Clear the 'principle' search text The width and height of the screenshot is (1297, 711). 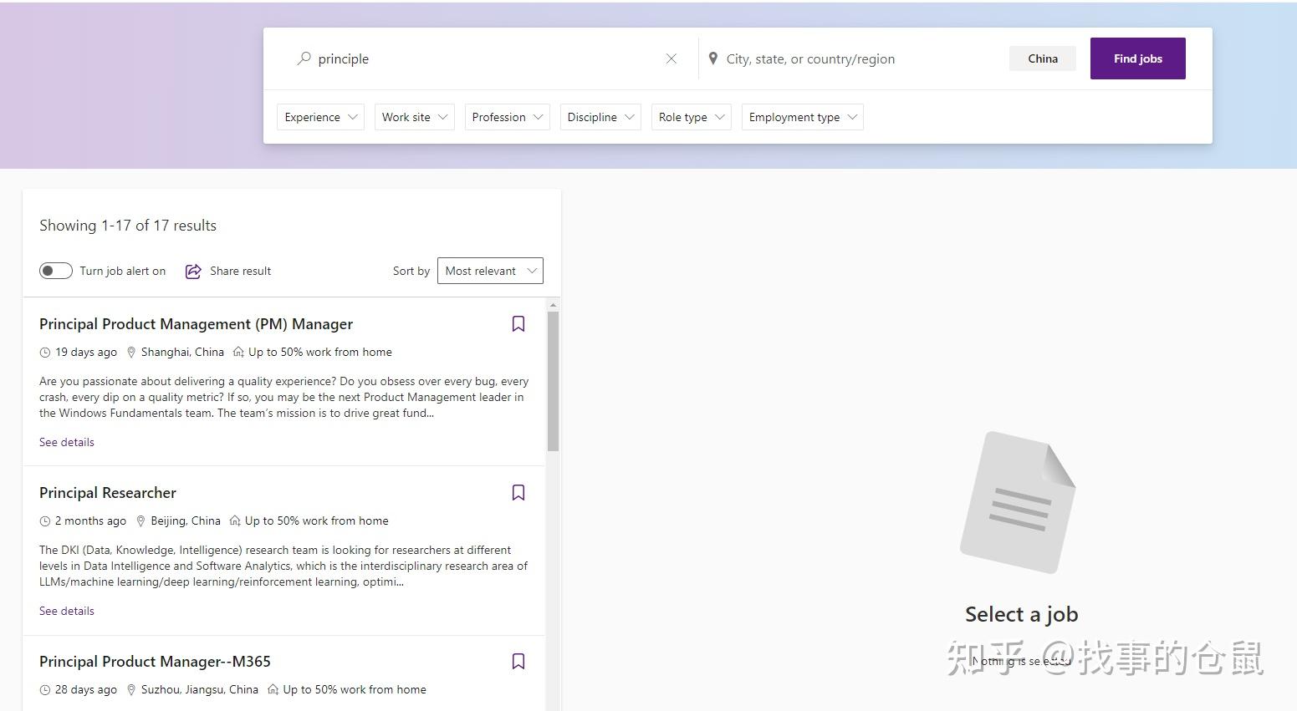tap(671, 58)
